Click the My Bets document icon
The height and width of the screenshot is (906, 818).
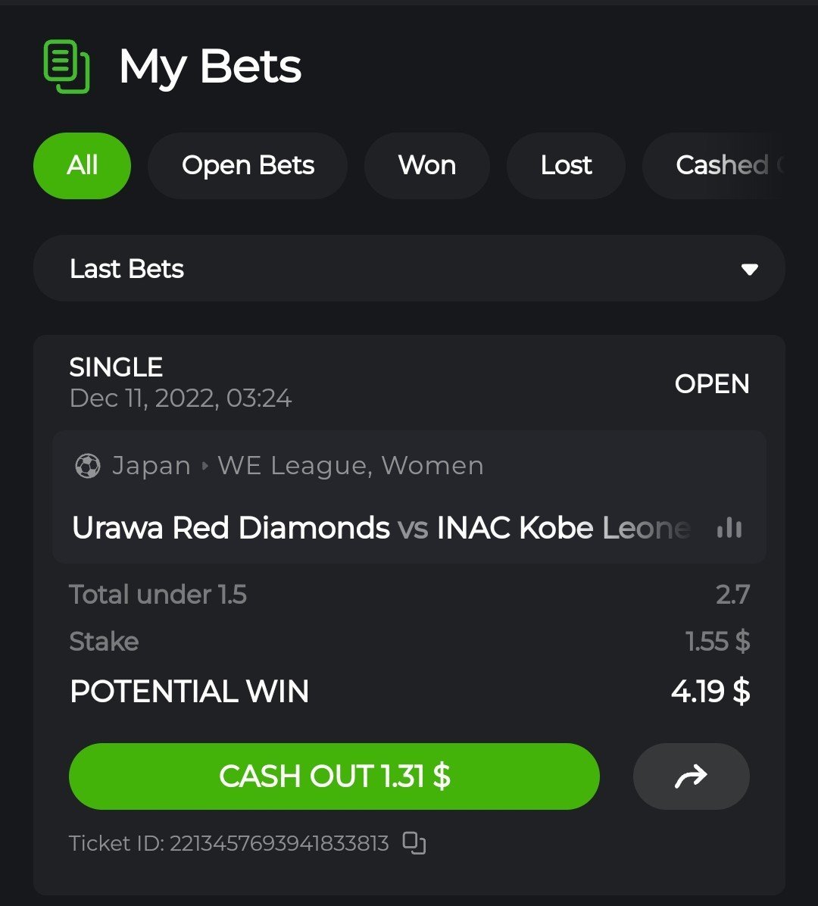[67, 67]
